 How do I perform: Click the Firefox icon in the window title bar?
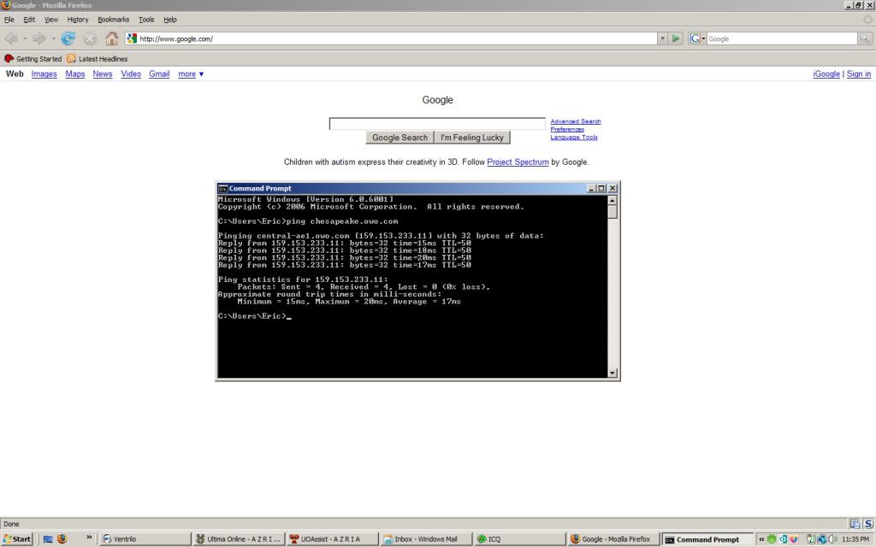(x=6, y=5)
